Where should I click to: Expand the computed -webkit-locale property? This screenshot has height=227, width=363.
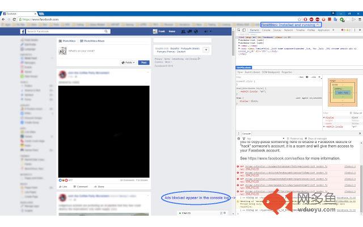pos(324,127)
